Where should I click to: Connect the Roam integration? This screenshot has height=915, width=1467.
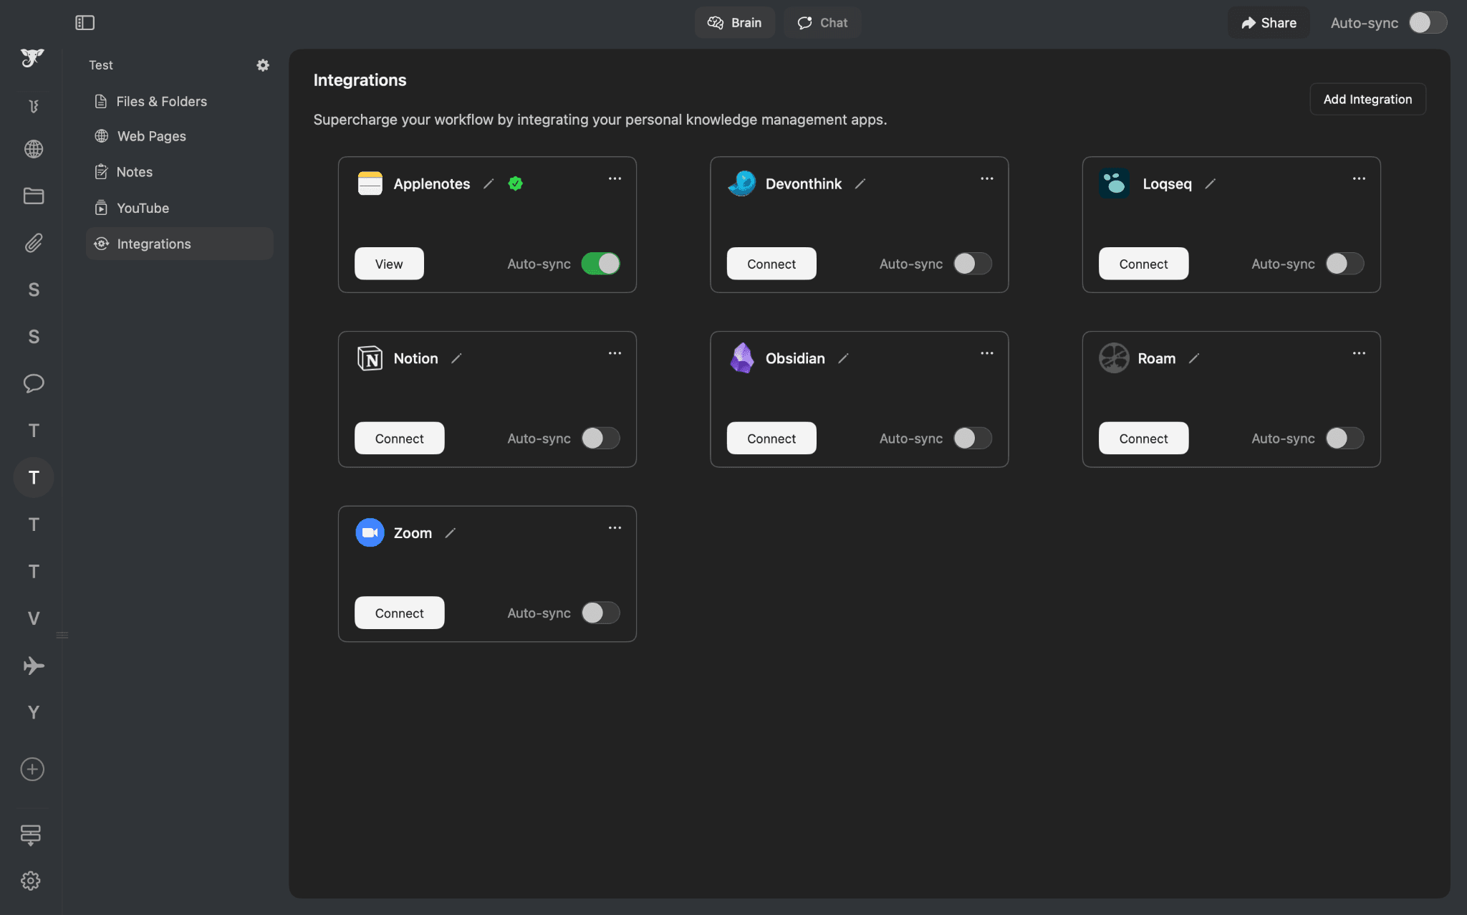click(x=1143, y=439)
